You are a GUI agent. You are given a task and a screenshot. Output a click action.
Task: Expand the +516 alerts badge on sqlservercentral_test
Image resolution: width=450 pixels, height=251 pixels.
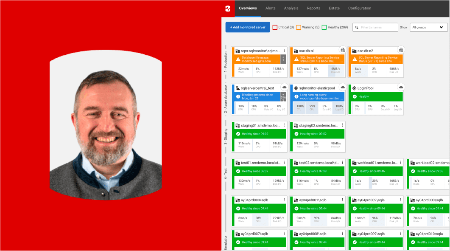pyautogui.click(x=282, y=96)
